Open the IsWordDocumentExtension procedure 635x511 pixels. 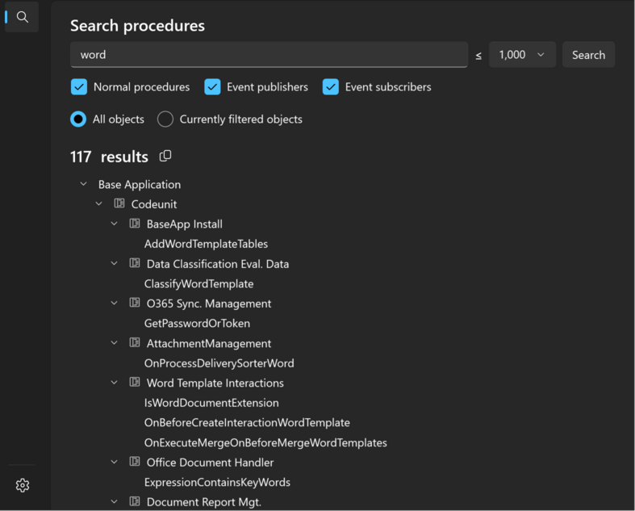211,403
